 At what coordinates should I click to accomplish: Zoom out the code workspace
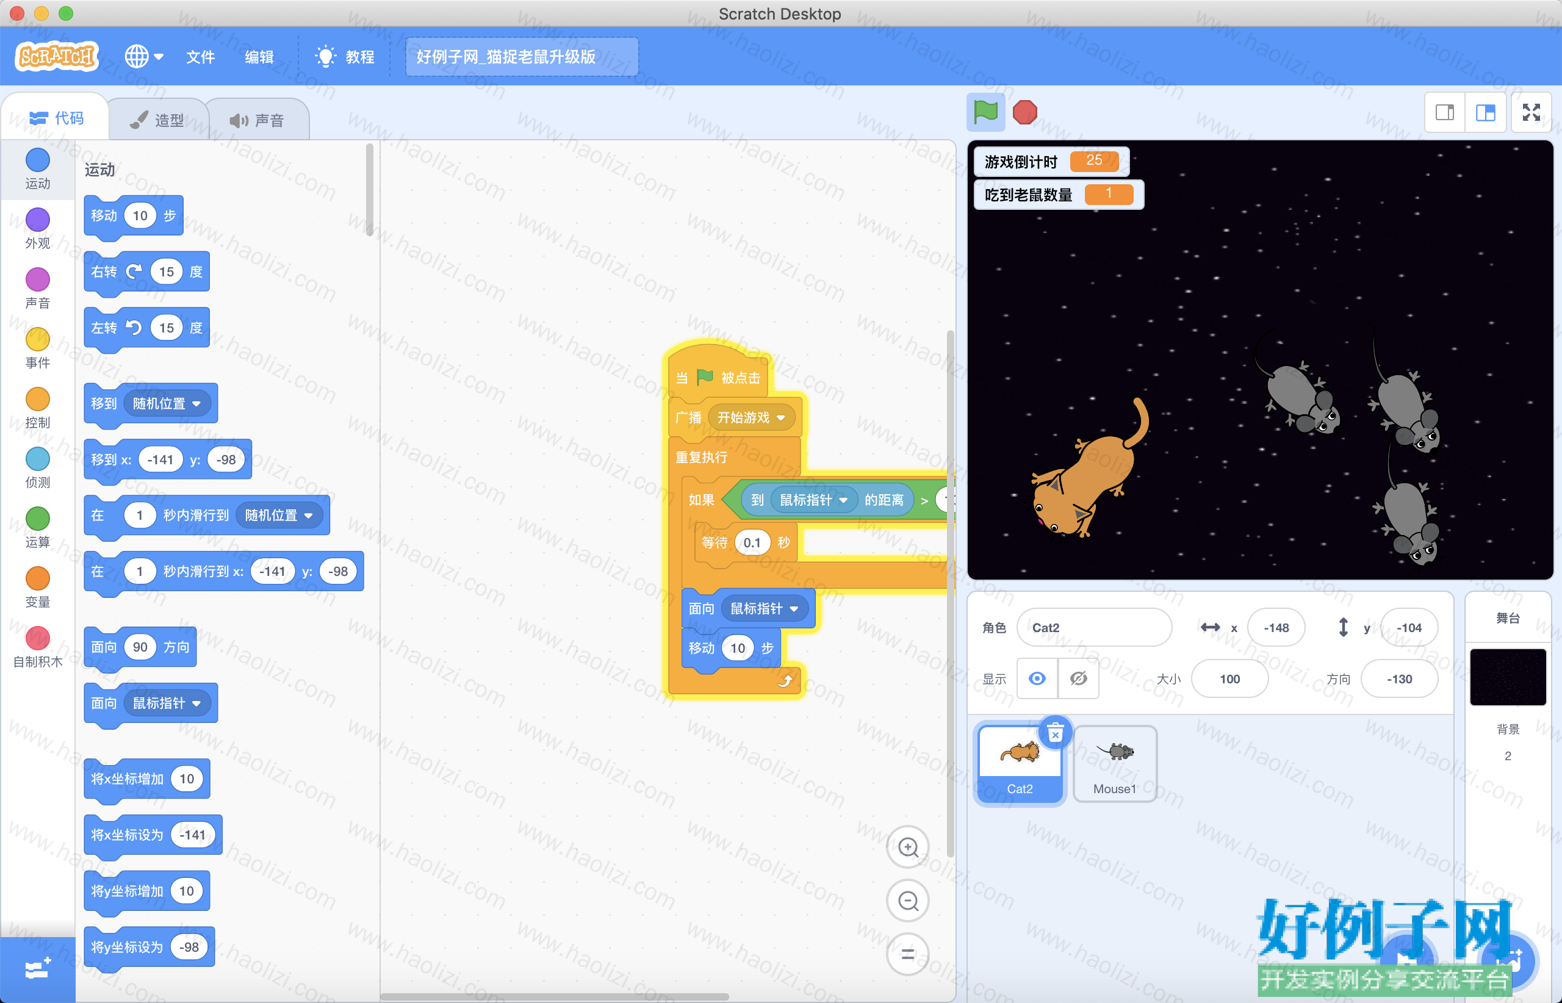click(x=907, y=901)
